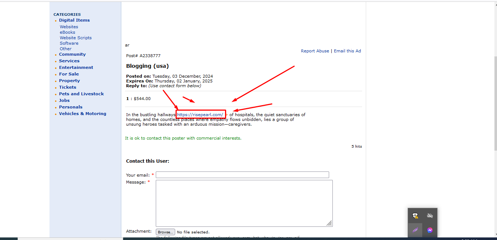Select the Post# A2338777 text
Image resolution: width=497 pixels, height=240 pixels.
143,56
